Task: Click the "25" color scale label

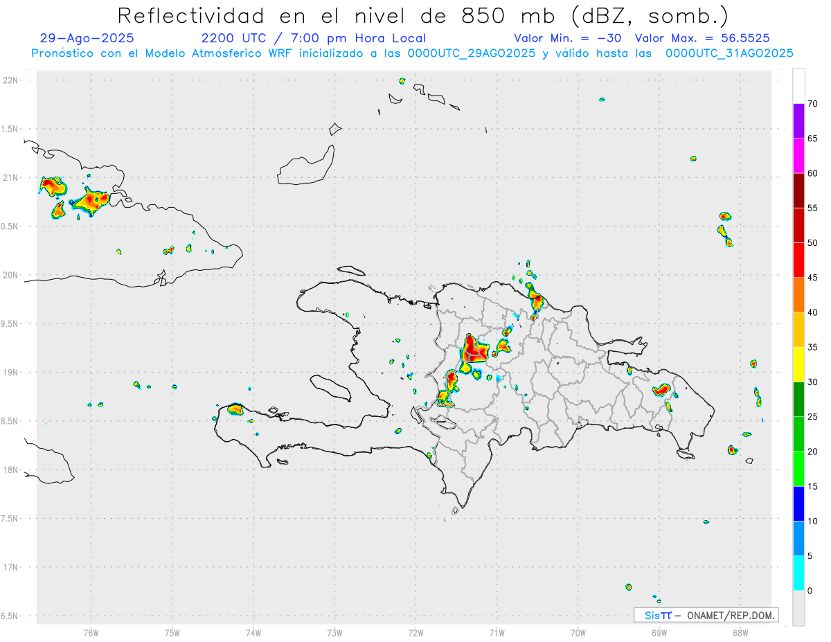Action: click(812, 416)
